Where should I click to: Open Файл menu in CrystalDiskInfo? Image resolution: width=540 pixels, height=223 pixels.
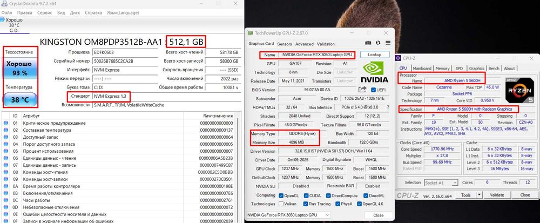(6, 13)
